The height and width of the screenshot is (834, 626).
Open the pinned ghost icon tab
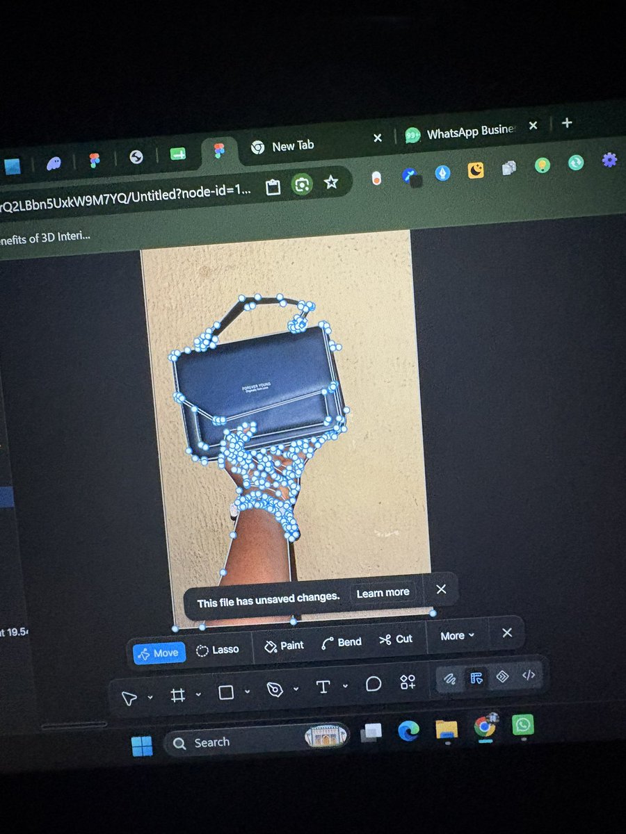click(54, 164)
